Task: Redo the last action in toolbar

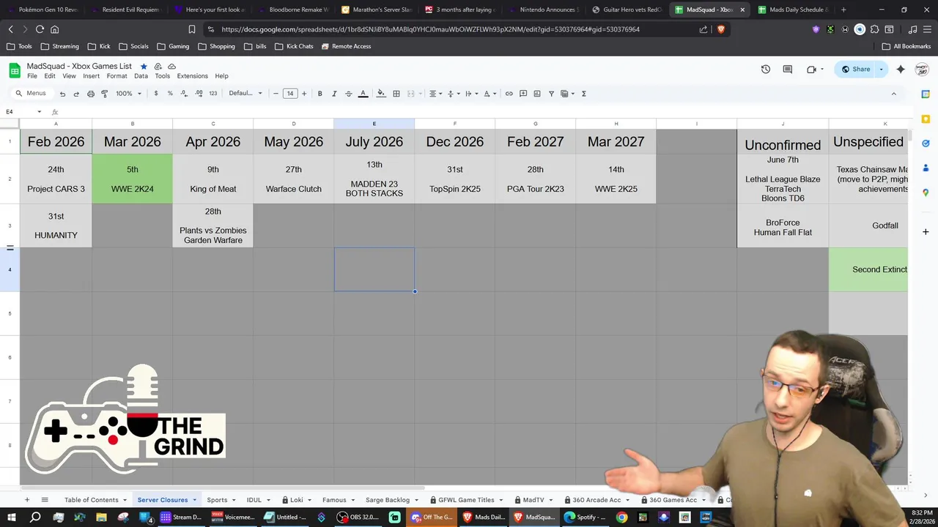Action: [x=76, y=94]
